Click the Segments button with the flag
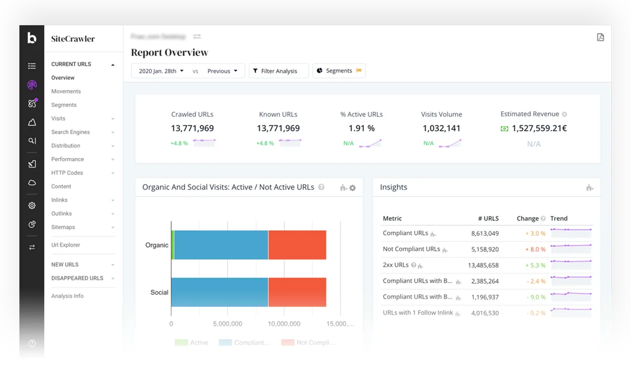631x381 pixels. (339, 71)
